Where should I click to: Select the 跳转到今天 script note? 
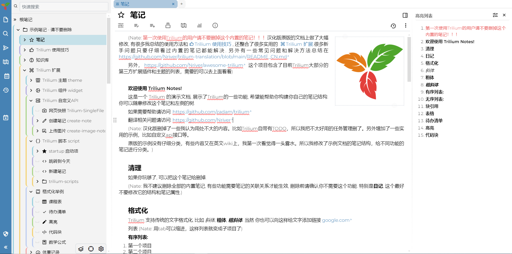point(59,161)
